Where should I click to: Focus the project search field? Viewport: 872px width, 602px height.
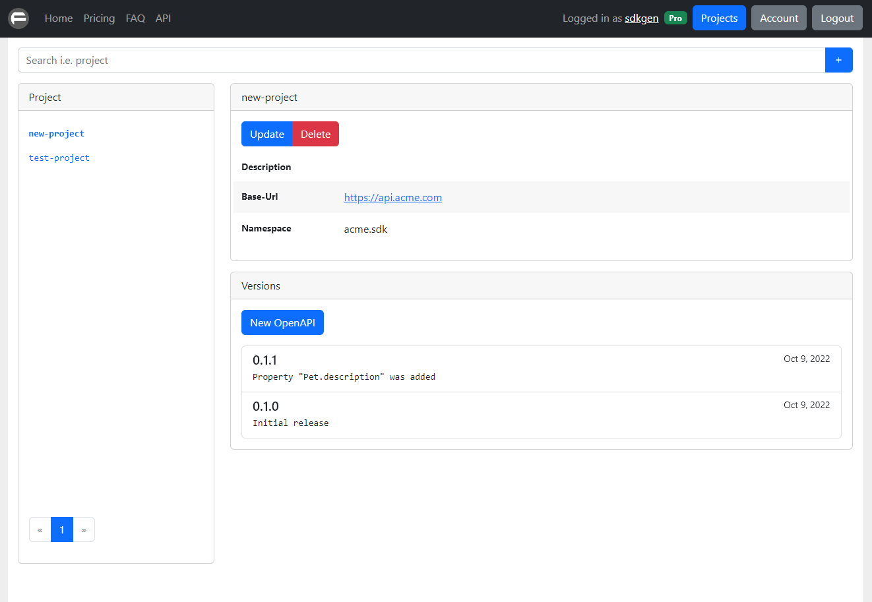tap(421, 60)
